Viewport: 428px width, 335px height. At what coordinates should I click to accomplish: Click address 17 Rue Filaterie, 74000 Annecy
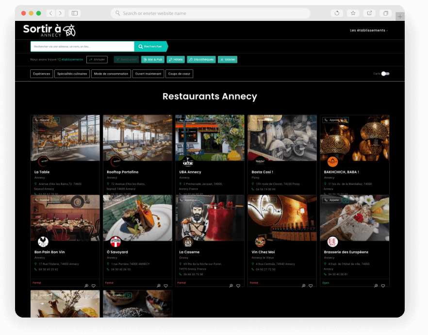[x=59, y=264]
